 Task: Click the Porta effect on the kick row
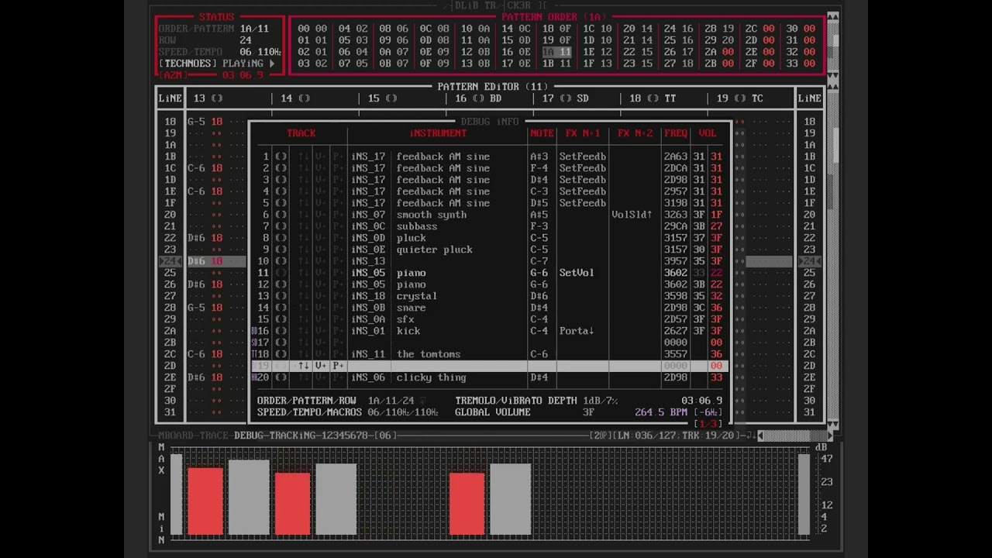tap(577, 331)
